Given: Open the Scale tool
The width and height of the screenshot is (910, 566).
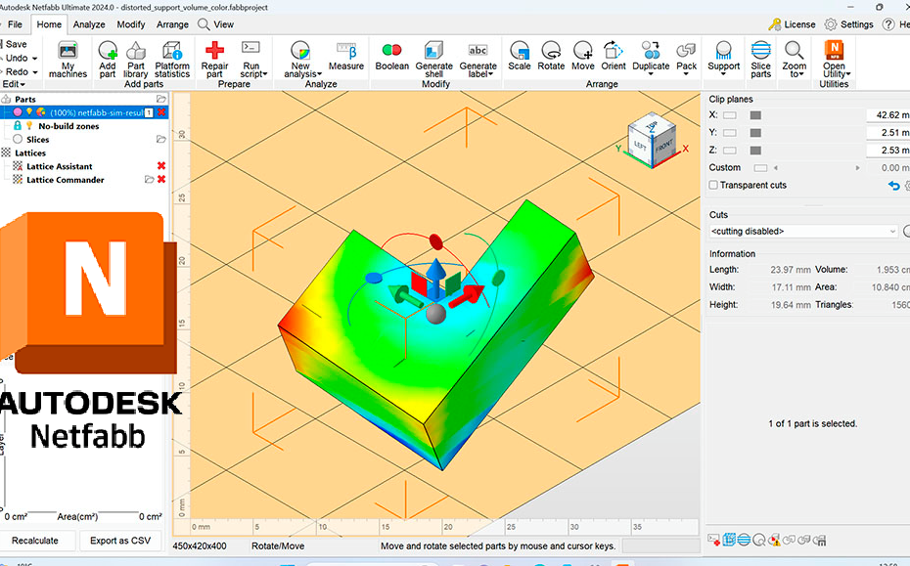Looking at the screenshot, I should 520,57.
